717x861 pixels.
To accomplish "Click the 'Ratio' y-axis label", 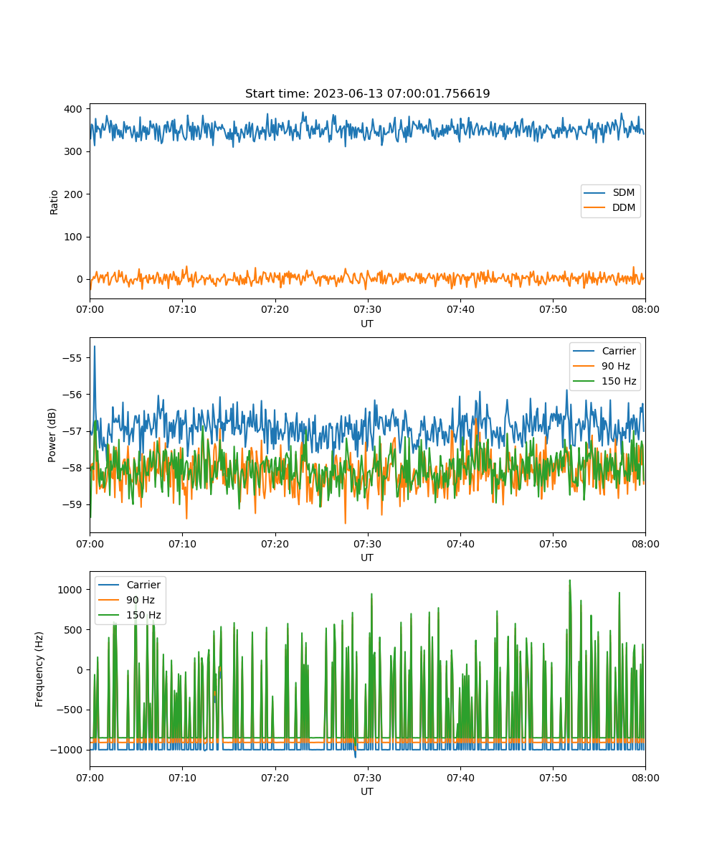I will click(x=54, y=202).
